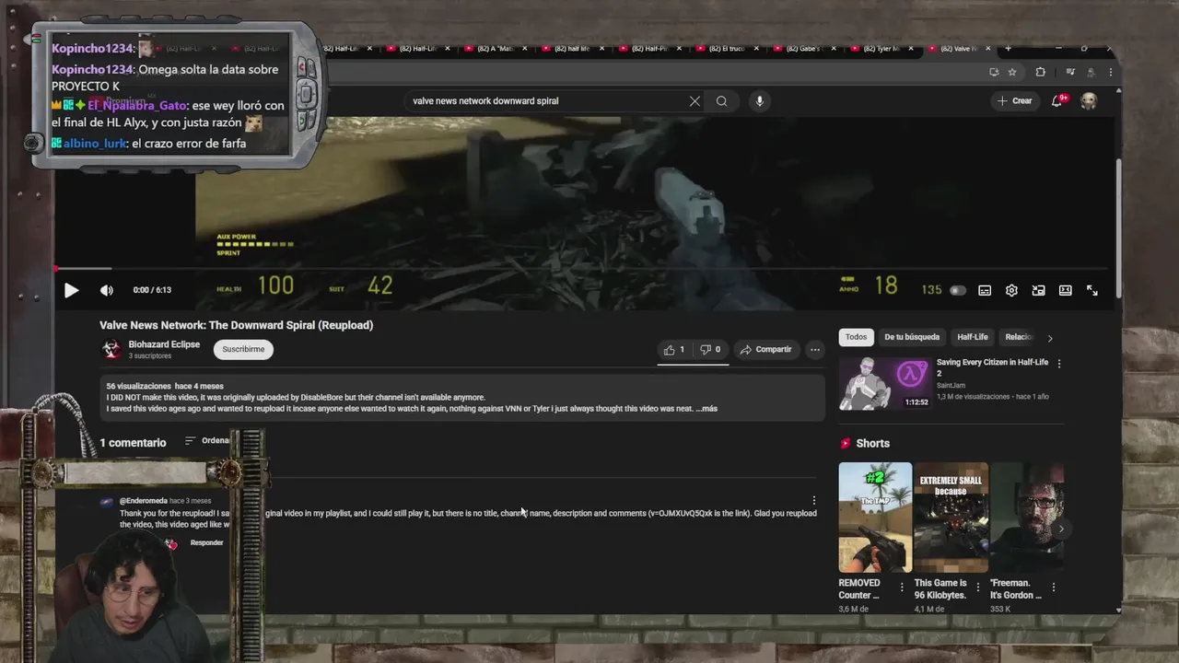Open the account avatar menu
Image resolution: width=1179 pixels, height=663 pixels.
1089,101
